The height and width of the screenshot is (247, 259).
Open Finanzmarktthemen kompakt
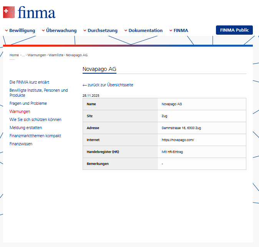click(x=35, y=136)
